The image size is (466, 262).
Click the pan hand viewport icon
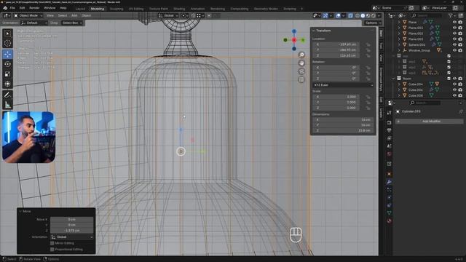pyautogui.click(x=301, y=63)
